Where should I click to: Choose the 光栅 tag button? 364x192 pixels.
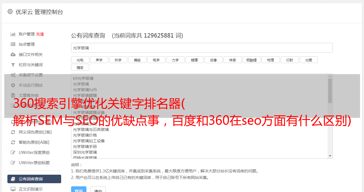pyautogui.click(x=309, y=60)
